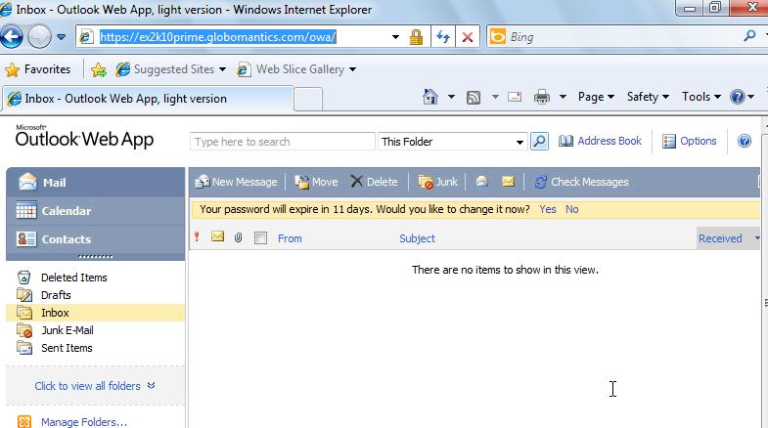Click the Bing search magnifier icon
This screenshot has width=768, height=428.
click(749, 36)
